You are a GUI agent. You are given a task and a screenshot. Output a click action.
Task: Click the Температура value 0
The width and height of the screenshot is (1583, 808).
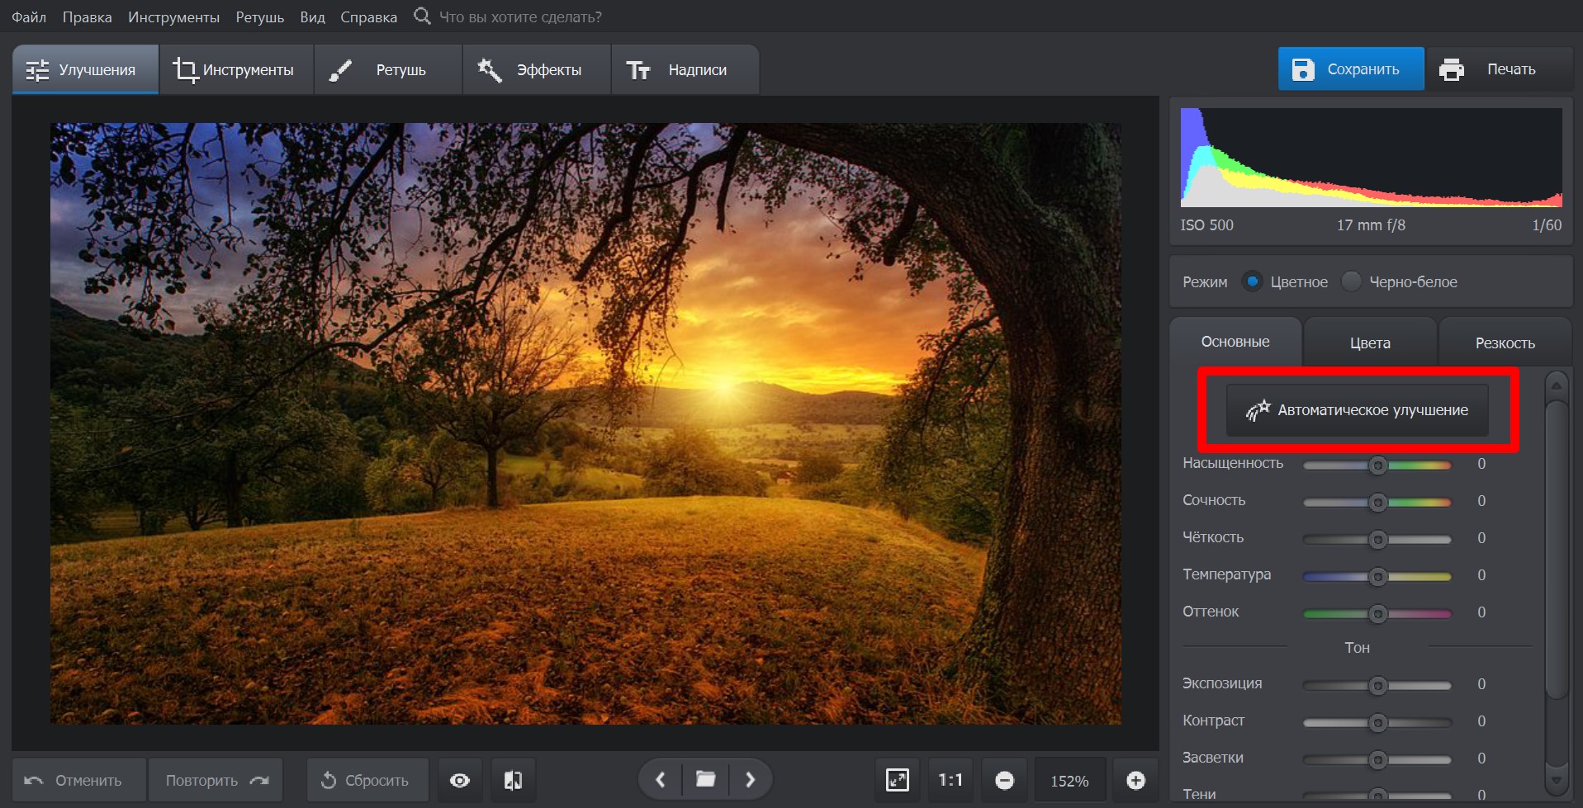tap(1481, 575)
